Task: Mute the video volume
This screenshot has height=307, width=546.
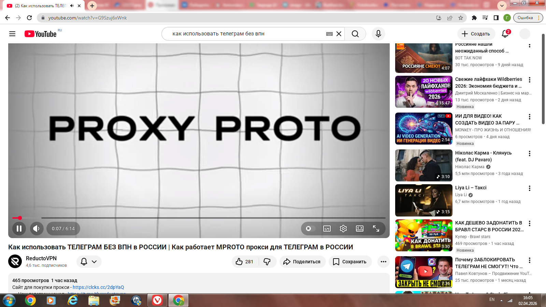Action: 37,229
